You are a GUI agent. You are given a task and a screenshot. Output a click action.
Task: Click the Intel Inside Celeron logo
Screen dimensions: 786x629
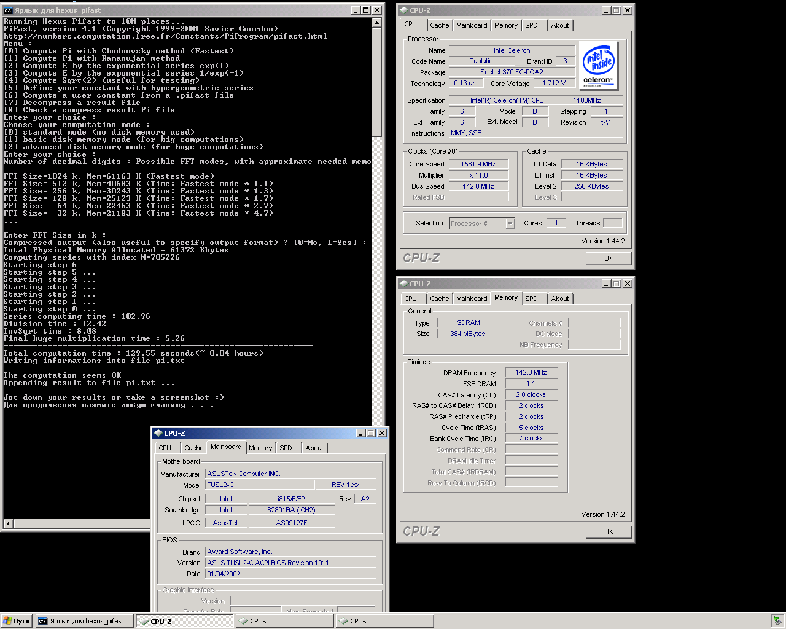(598, 66)
